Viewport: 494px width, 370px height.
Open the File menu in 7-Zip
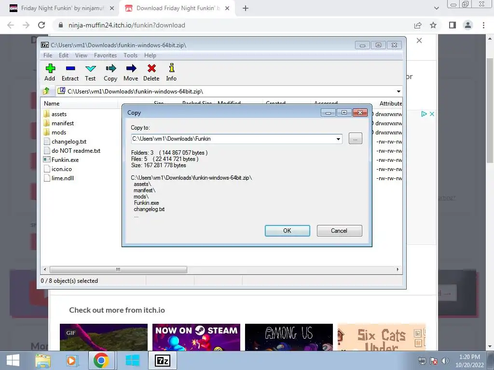click(48, 55)
